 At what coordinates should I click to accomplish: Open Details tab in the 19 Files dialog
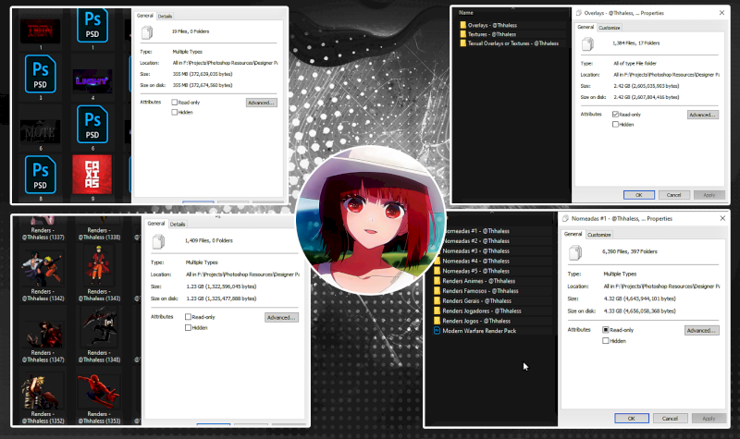click(165, 17)
